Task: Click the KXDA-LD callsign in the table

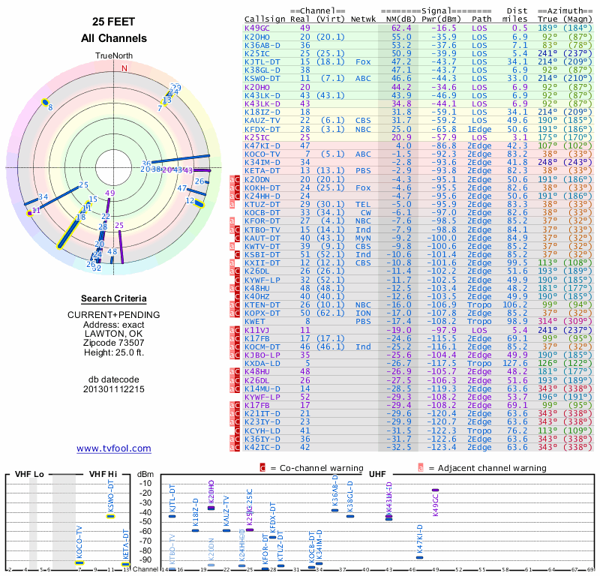Action: [262, 364]
